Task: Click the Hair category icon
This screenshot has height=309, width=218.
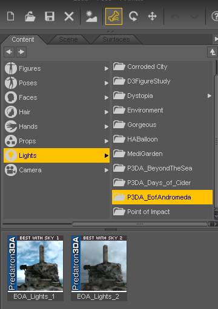Action: [x=11, y=112]
